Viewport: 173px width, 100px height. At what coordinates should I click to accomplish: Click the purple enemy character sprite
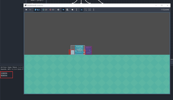[x=89, y=50]
